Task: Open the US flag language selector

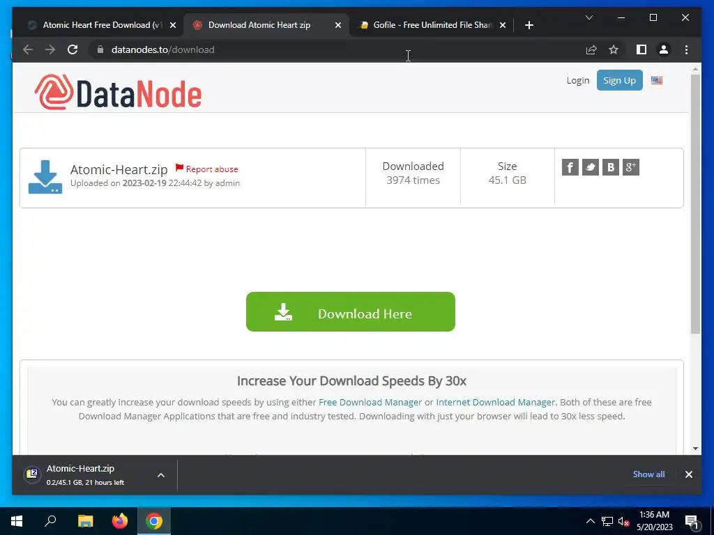Action: pyautogui.click(x=657, y=81)
